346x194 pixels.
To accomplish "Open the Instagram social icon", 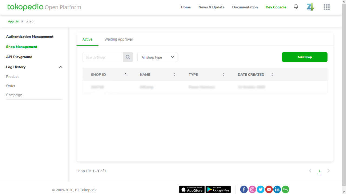I will (x=252, y=189).
